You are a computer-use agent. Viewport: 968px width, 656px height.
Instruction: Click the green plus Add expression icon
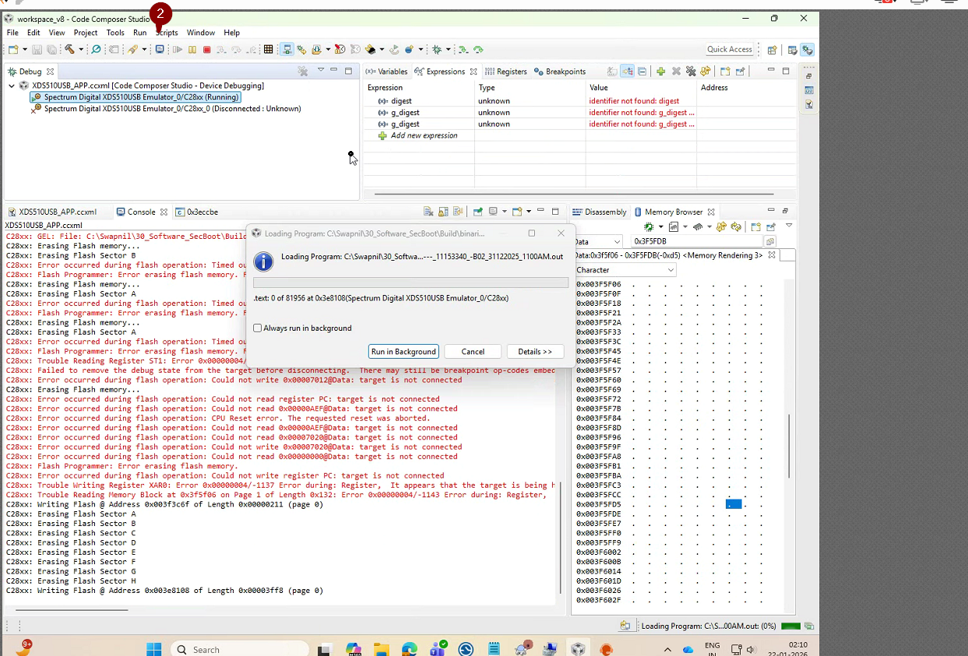click(x=660, y=72)
